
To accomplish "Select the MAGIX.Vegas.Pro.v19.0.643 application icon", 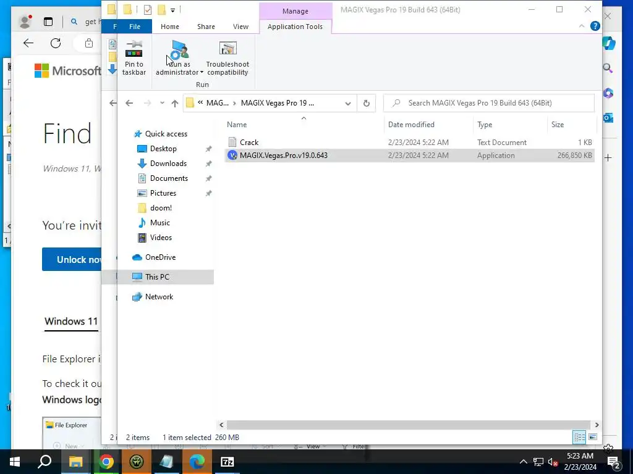I will (x=232, y=155).
